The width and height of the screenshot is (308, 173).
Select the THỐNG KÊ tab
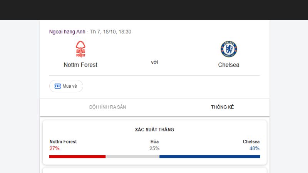click(222, 107)
